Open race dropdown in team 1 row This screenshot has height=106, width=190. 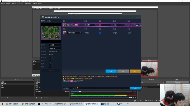click(90, 25)
